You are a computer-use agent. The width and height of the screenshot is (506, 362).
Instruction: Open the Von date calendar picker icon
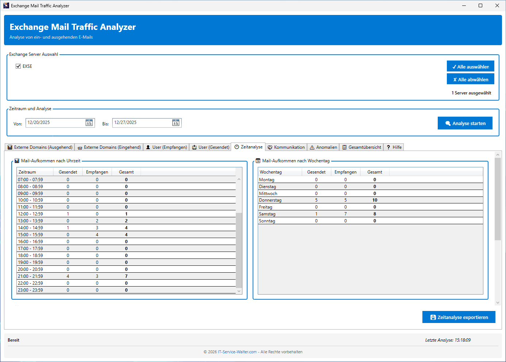(x=89, y=123)
